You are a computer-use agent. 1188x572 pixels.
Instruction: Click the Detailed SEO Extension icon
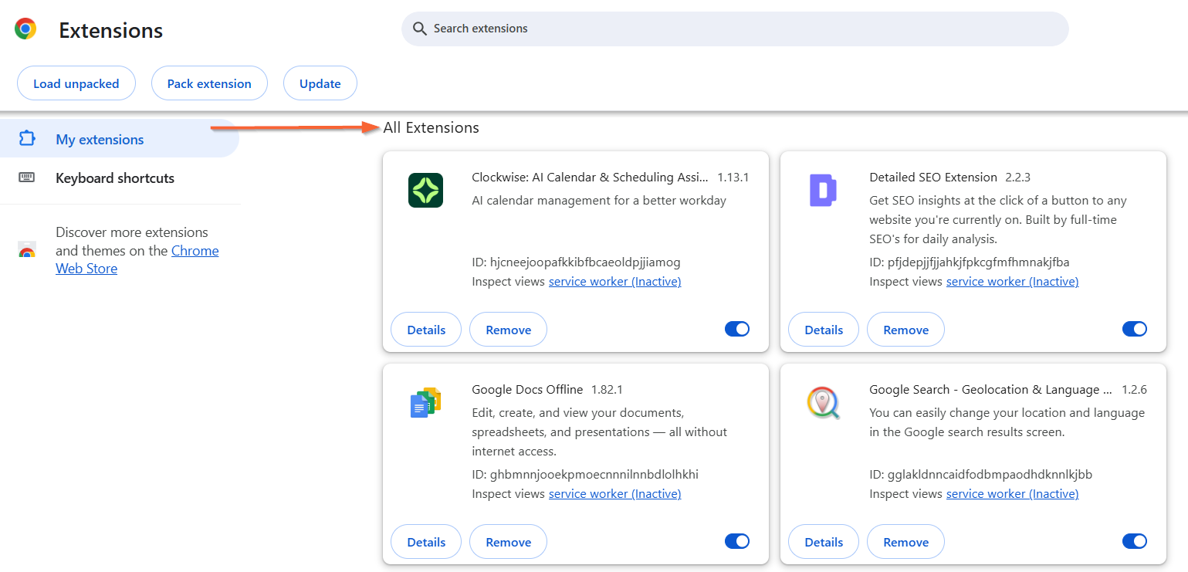coord(823,190)
